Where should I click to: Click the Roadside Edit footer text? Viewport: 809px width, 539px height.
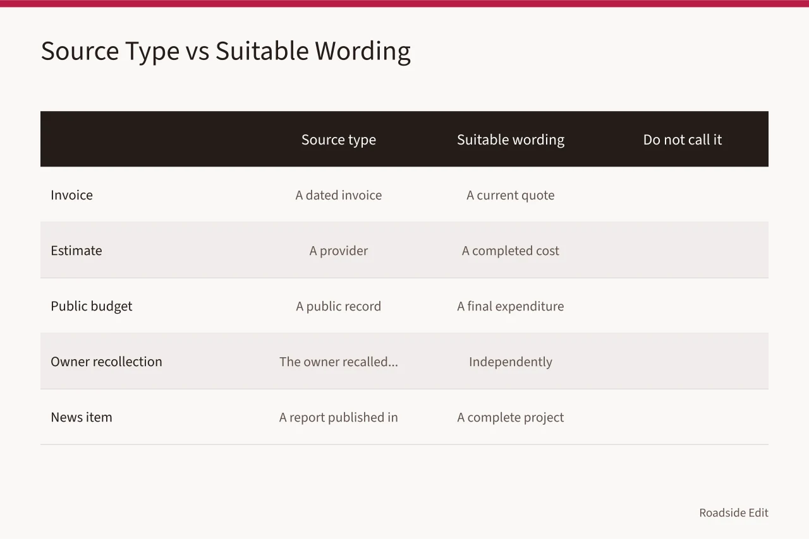point(734,512)
